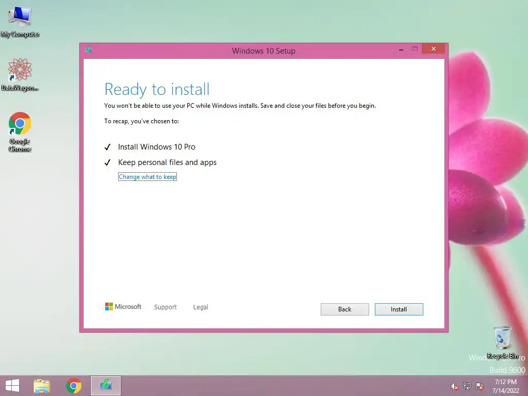This screenshot has height=396, width=528.
Task: Select Windows 10 Setup taskbar icon
Action: point(106,386)
